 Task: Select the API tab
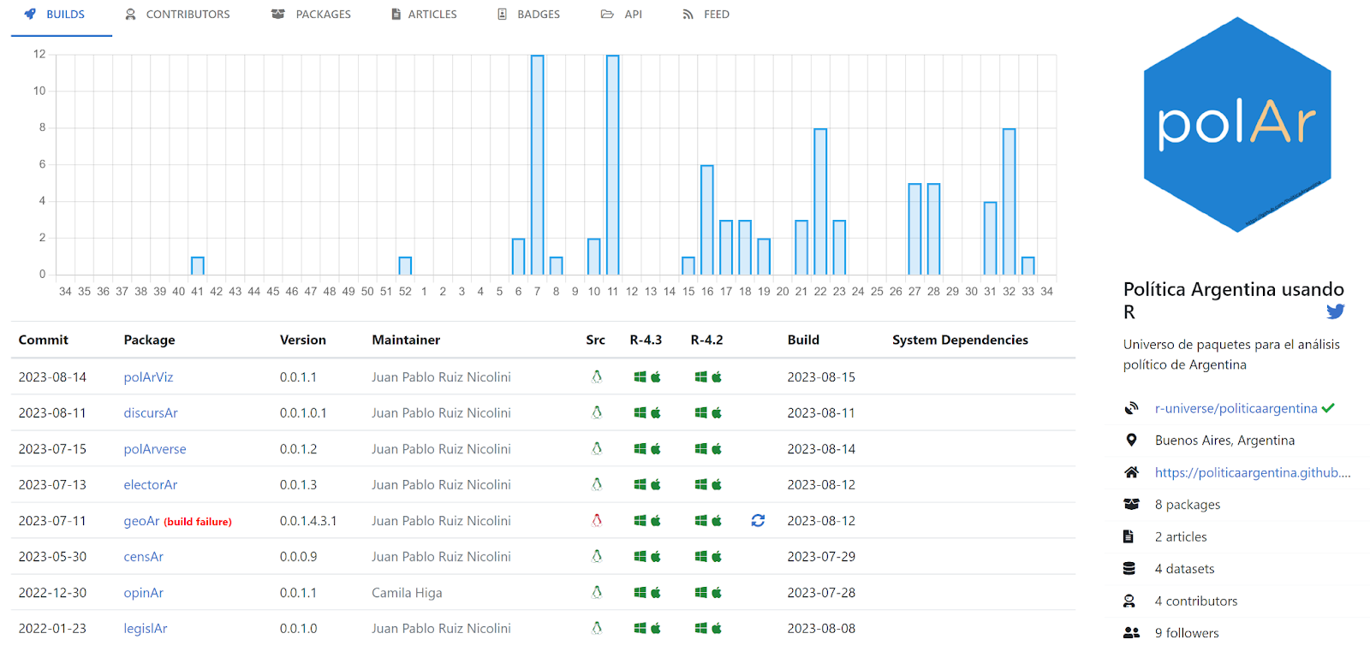(622, 15)
